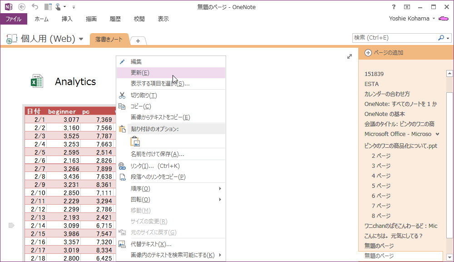Click the Excel file icon beside Analytics

[37, 81]
